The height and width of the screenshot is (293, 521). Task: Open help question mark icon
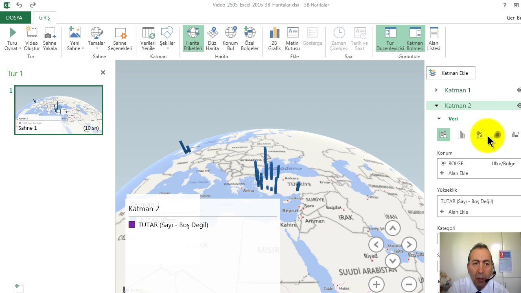(505, 5)
